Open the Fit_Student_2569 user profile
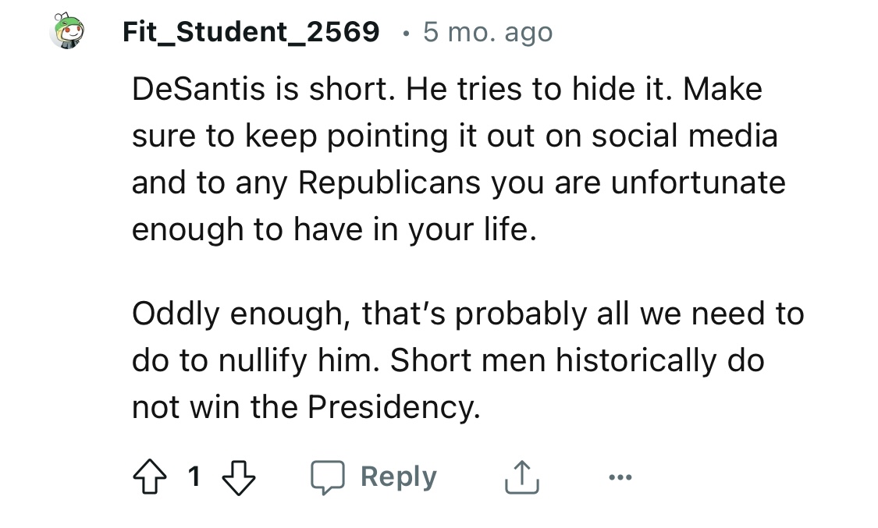Screen dimensions: 878x528 (x=251, y=32)
